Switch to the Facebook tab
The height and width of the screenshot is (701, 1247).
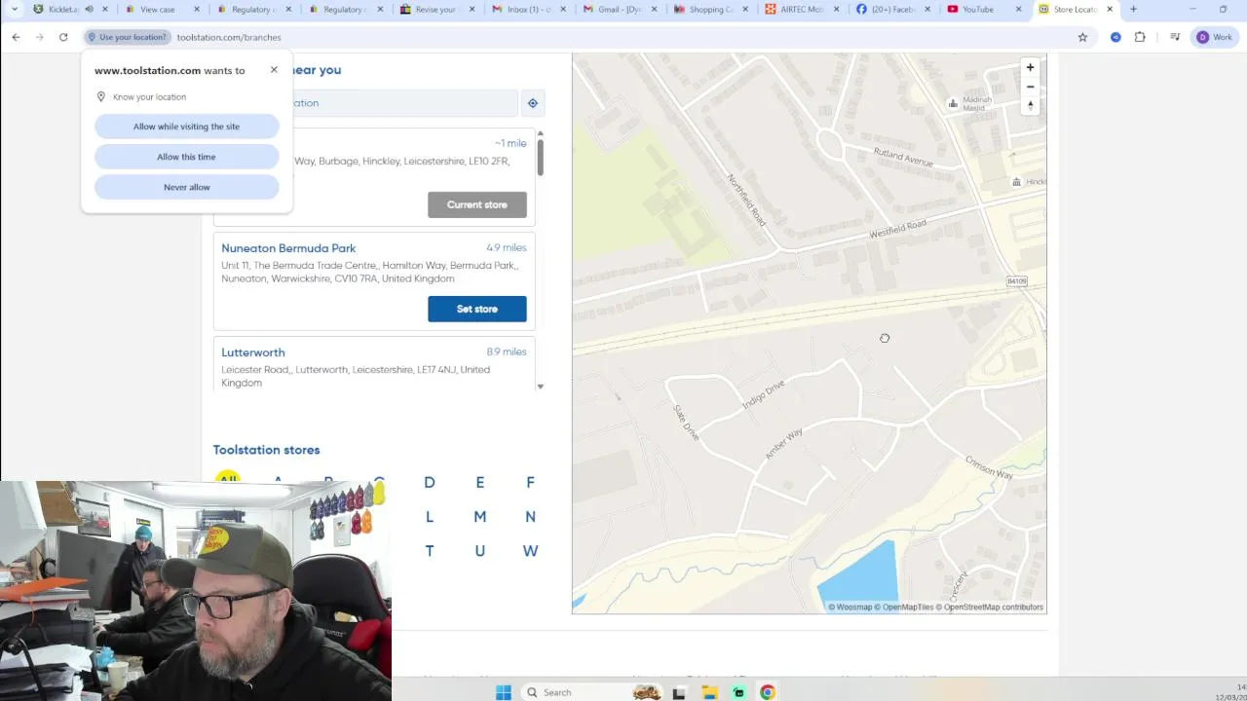pyautogui.click(x=890, y=9)
